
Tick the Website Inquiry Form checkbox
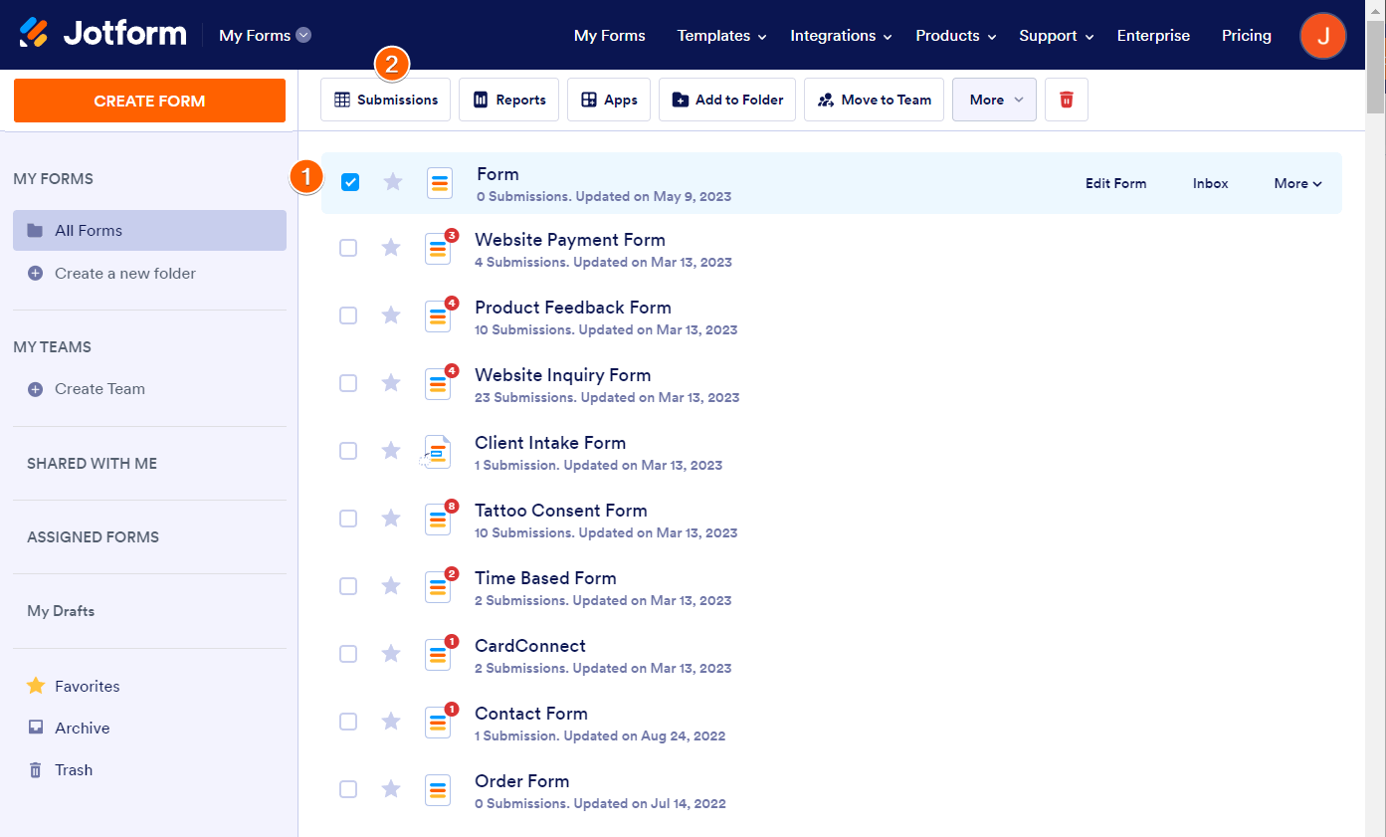[x=348, y=383]
